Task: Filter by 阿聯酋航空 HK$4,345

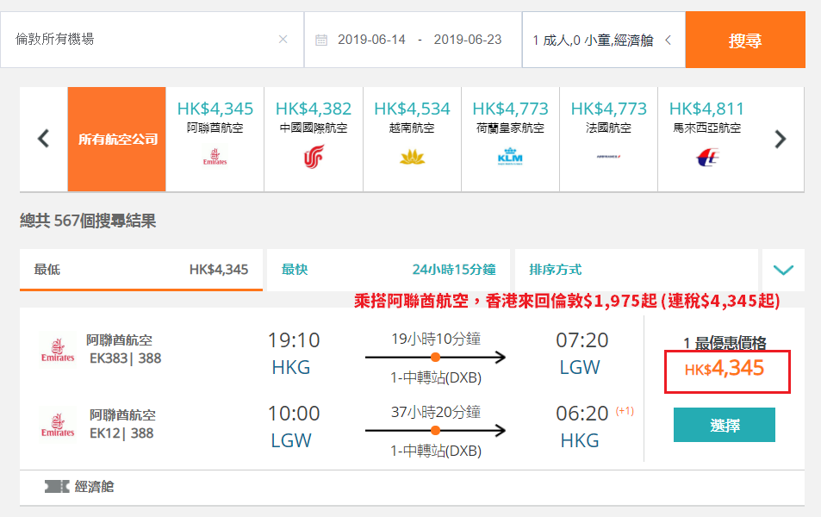Action: pos(215,139)
